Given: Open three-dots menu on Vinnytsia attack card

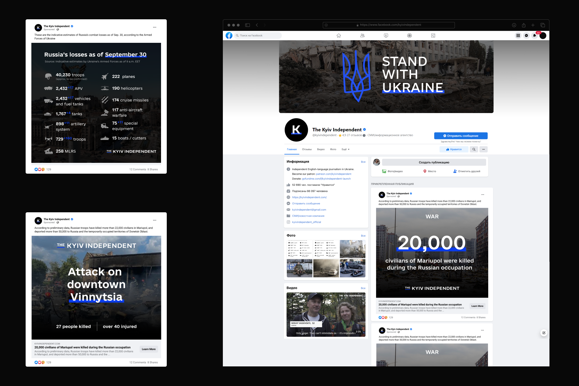Looking at the screenshot, I should click(155, 220).
